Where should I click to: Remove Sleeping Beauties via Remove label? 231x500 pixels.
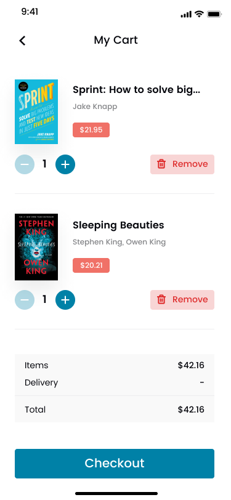190,299
